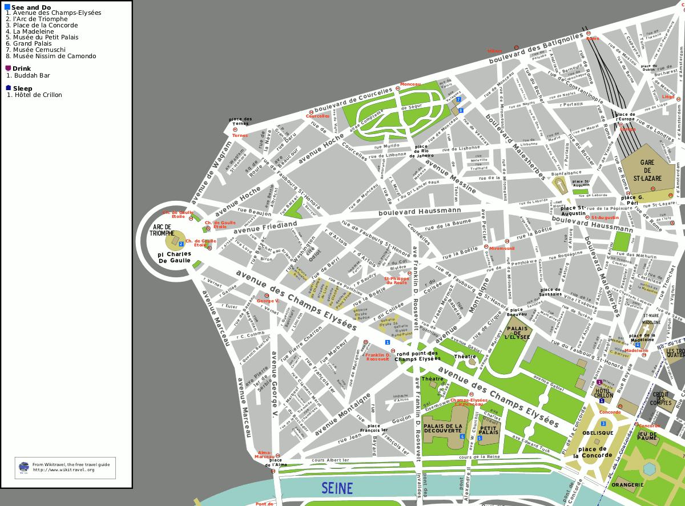Open the Wikitravel URL in attribution box
Image resolution: width=685 pixels, height=506 pixels.
[x=63, y=469]
